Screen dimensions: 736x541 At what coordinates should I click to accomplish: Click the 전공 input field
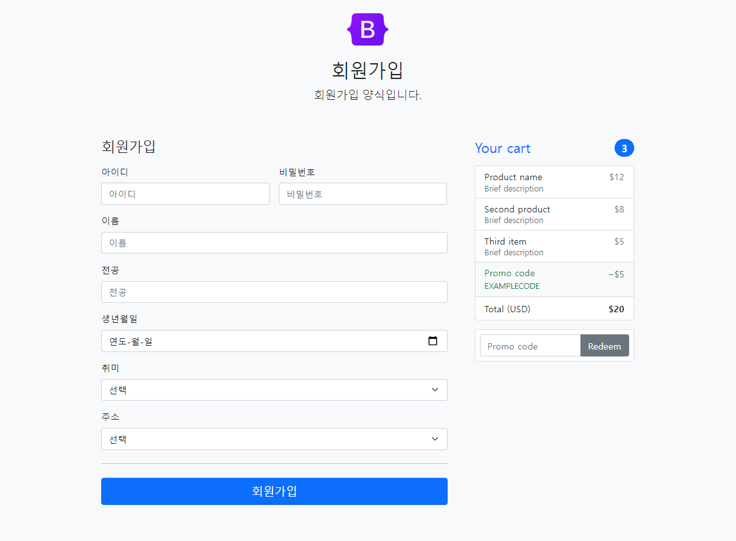(x=274, y=291)
